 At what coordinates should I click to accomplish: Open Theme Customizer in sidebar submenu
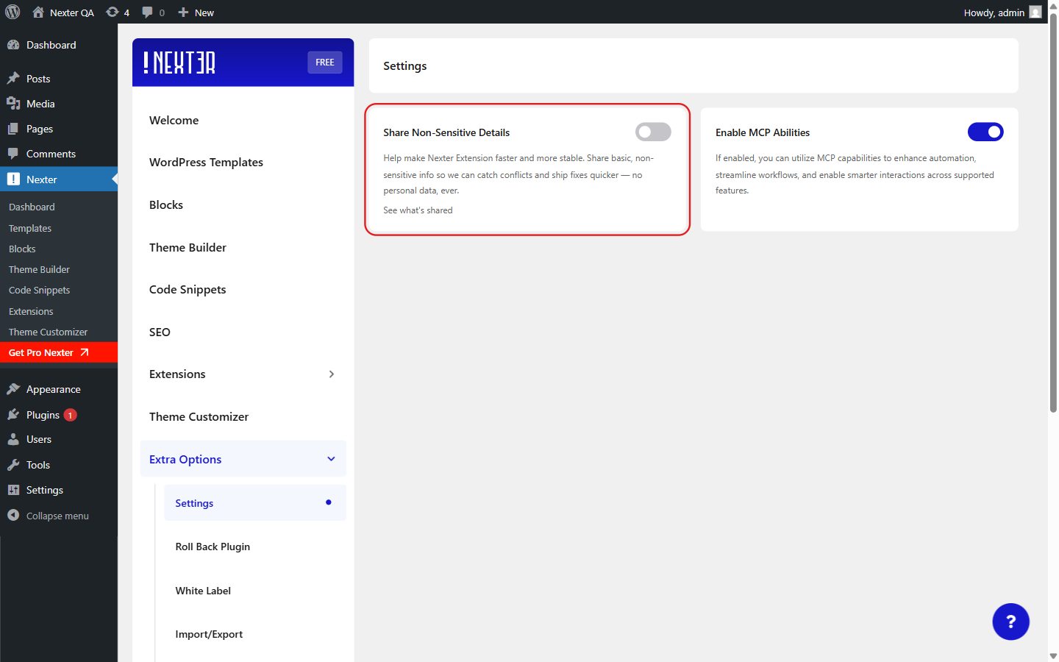tap(48, 332)
